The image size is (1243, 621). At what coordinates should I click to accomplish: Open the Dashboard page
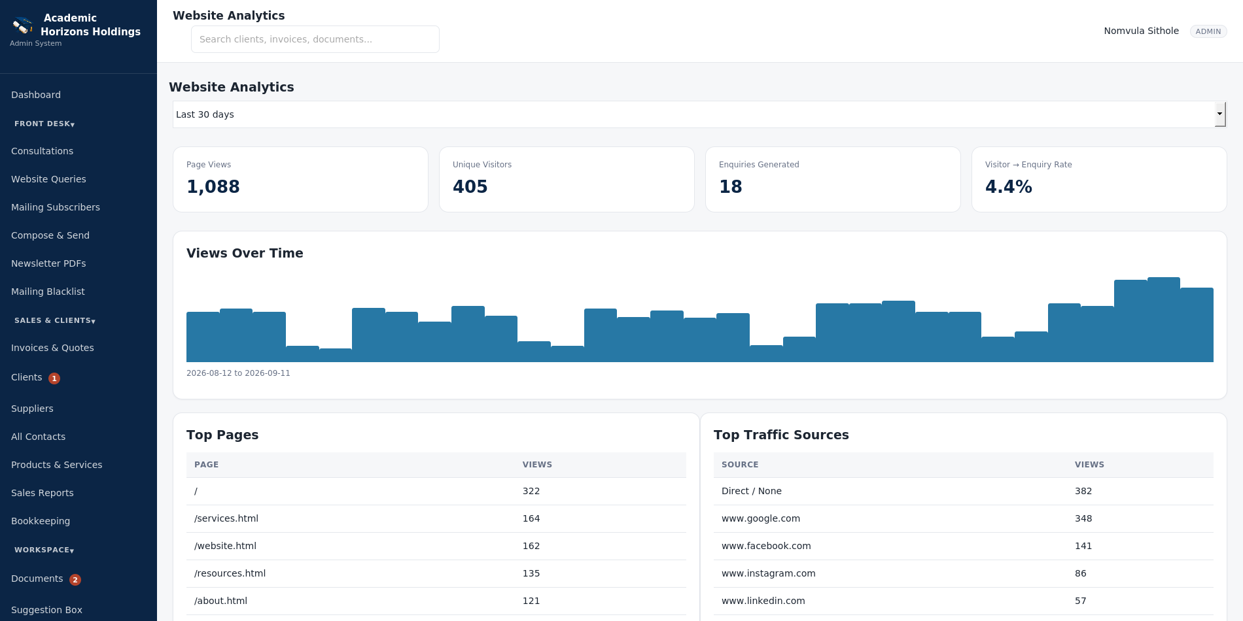[x=36, y=95]
